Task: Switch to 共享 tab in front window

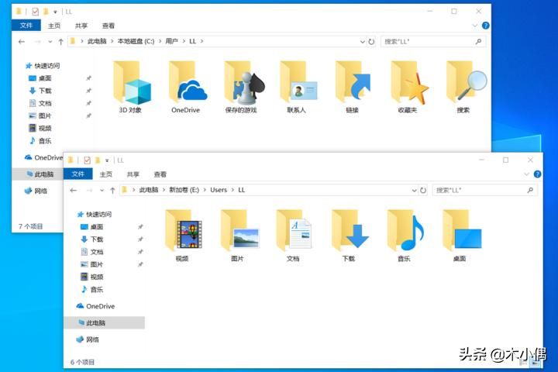Action: (133, 174)
